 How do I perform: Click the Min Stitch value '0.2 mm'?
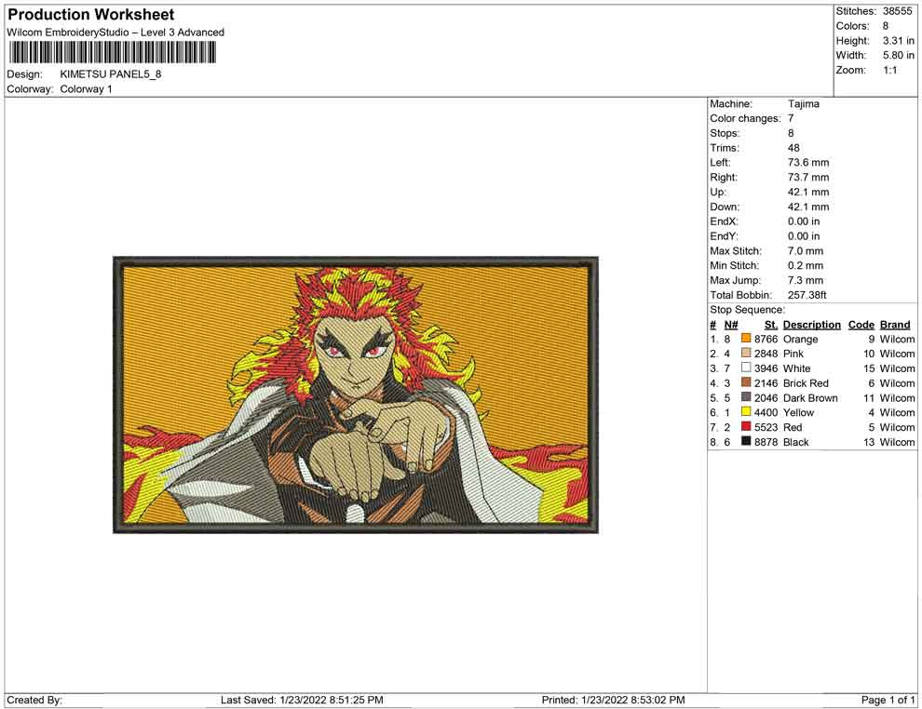click(x=806, y=265)
